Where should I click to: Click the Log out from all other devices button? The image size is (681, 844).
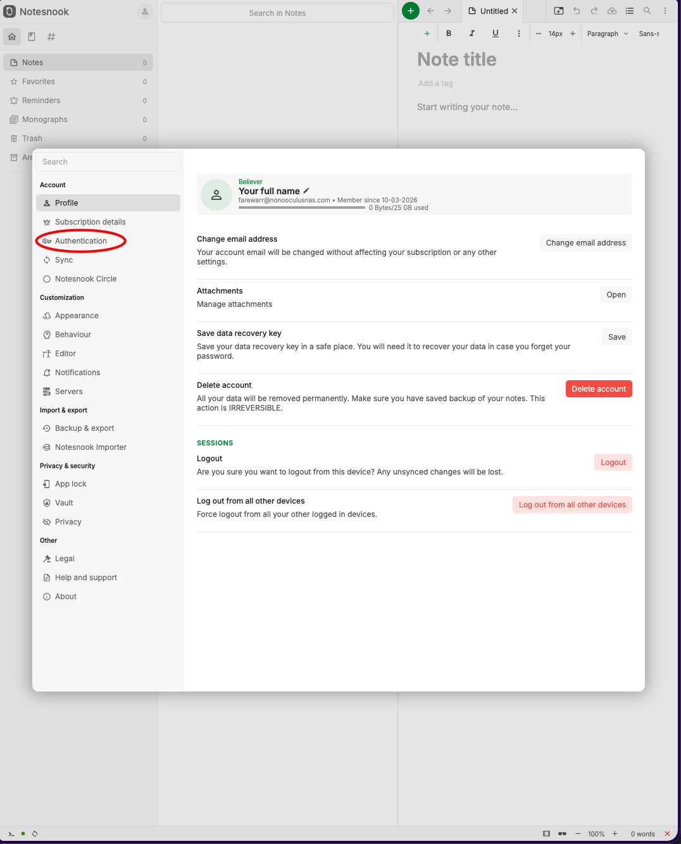click(572, 505)
